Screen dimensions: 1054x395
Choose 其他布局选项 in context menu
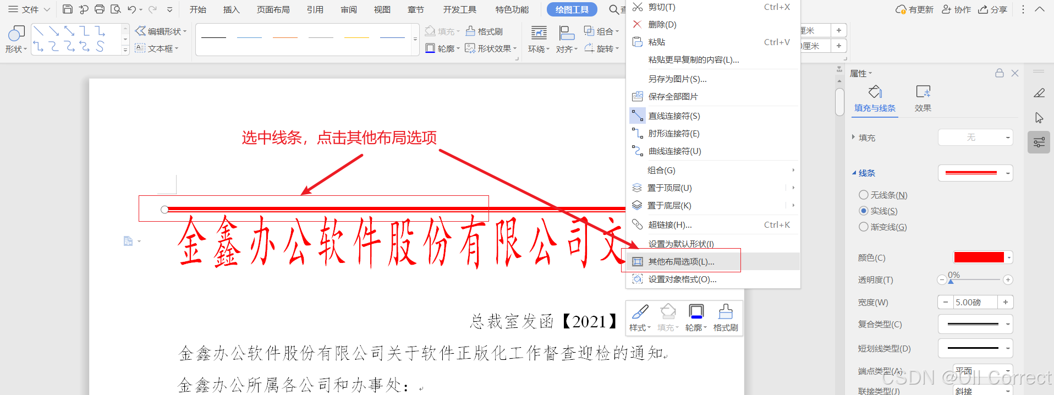pyautogui.click(x=713, y=261)
